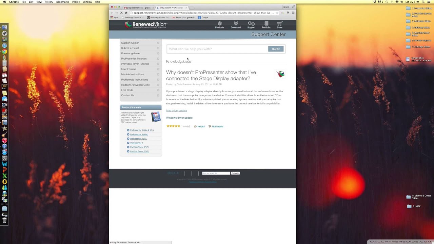434x244 pixels.
Task: Mark the article as Helpful
Action: tap(199, 126)
